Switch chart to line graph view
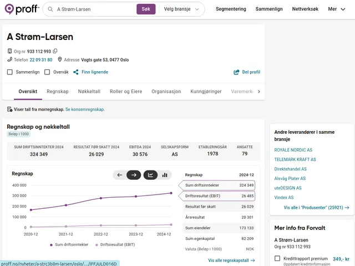This screenshot has width=355, height=266. 150,175
